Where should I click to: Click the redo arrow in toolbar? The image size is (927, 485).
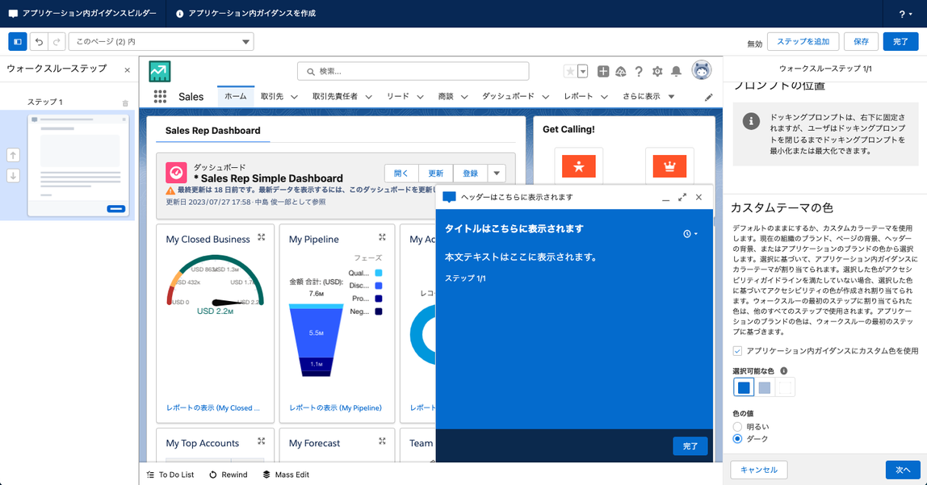click(x=57, y=41)
